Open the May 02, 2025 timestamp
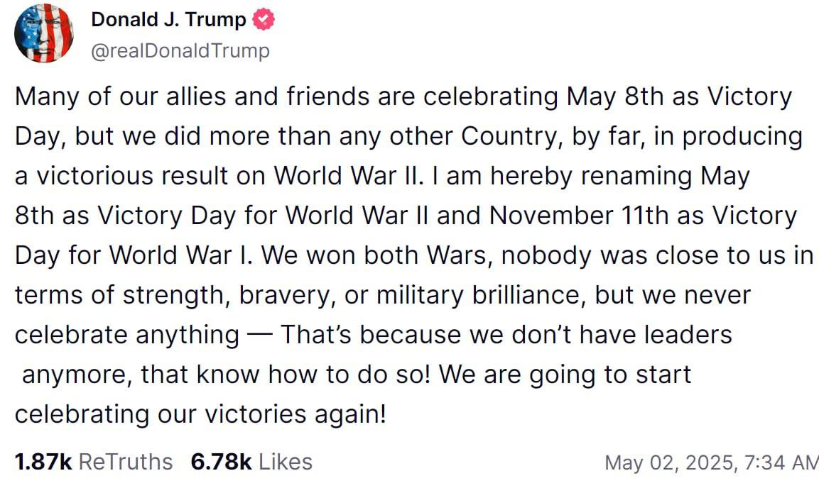Image resolution: width=819 pixels, height=488 pixels. [712, 462]
